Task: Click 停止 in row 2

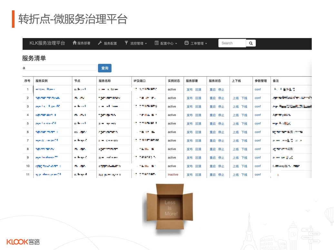Action: coord(221,98)
